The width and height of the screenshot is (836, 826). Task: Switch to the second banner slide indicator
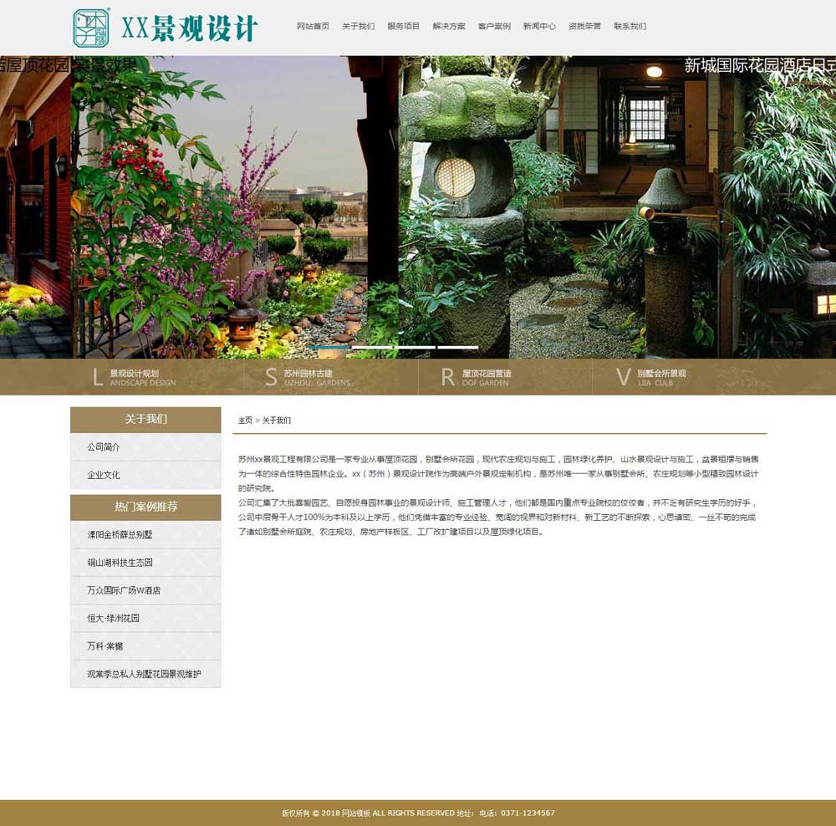click(372, 347)
